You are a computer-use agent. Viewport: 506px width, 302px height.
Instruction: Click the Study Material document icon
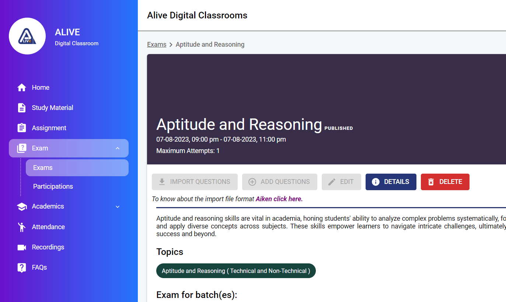click(22, 108)
